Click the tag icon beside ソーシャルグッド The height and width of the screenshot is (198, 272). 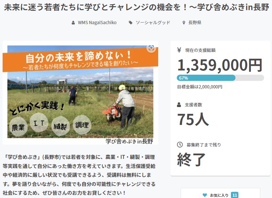click(x=130, y=23)
